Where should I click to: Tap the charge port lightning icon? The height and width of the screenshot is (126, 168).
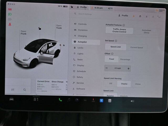pos(64,45)
